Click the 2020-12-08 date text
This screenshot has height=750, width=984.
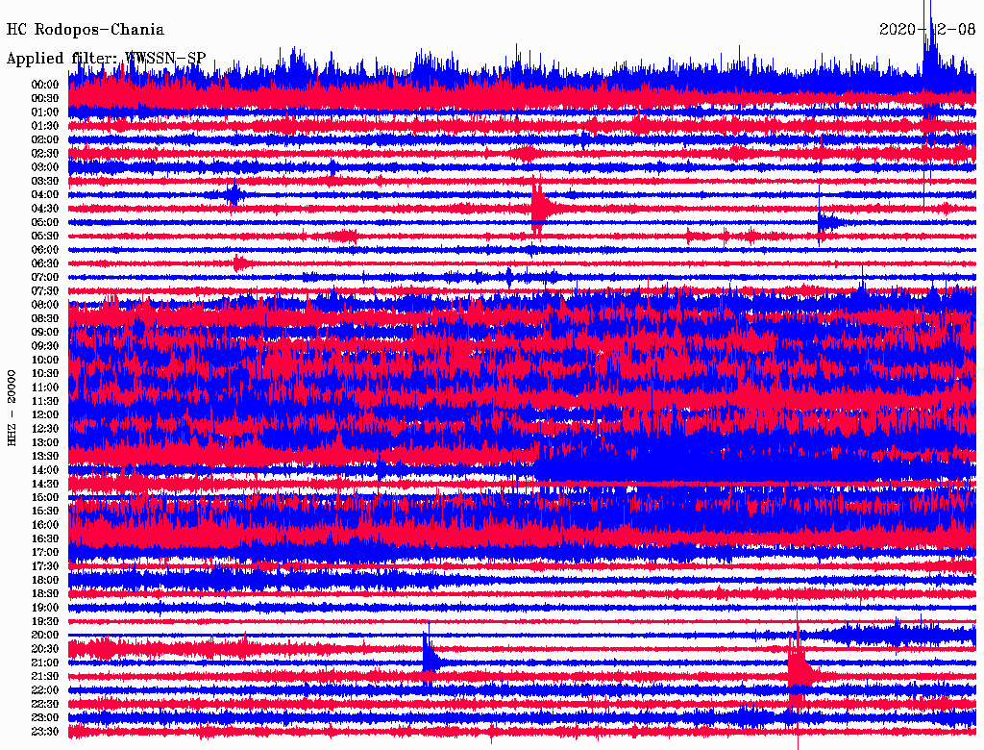[x=927, y=30]
